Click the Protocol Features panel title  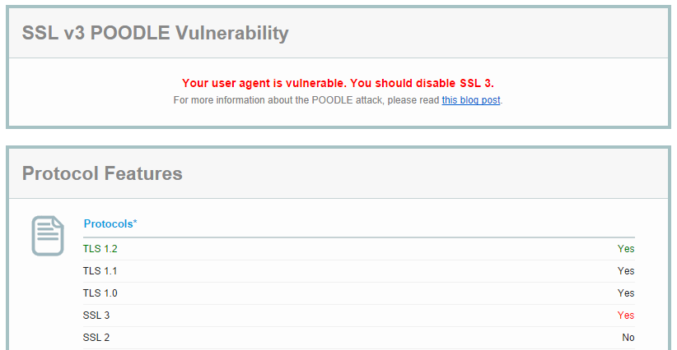click(x=102, y=173)
